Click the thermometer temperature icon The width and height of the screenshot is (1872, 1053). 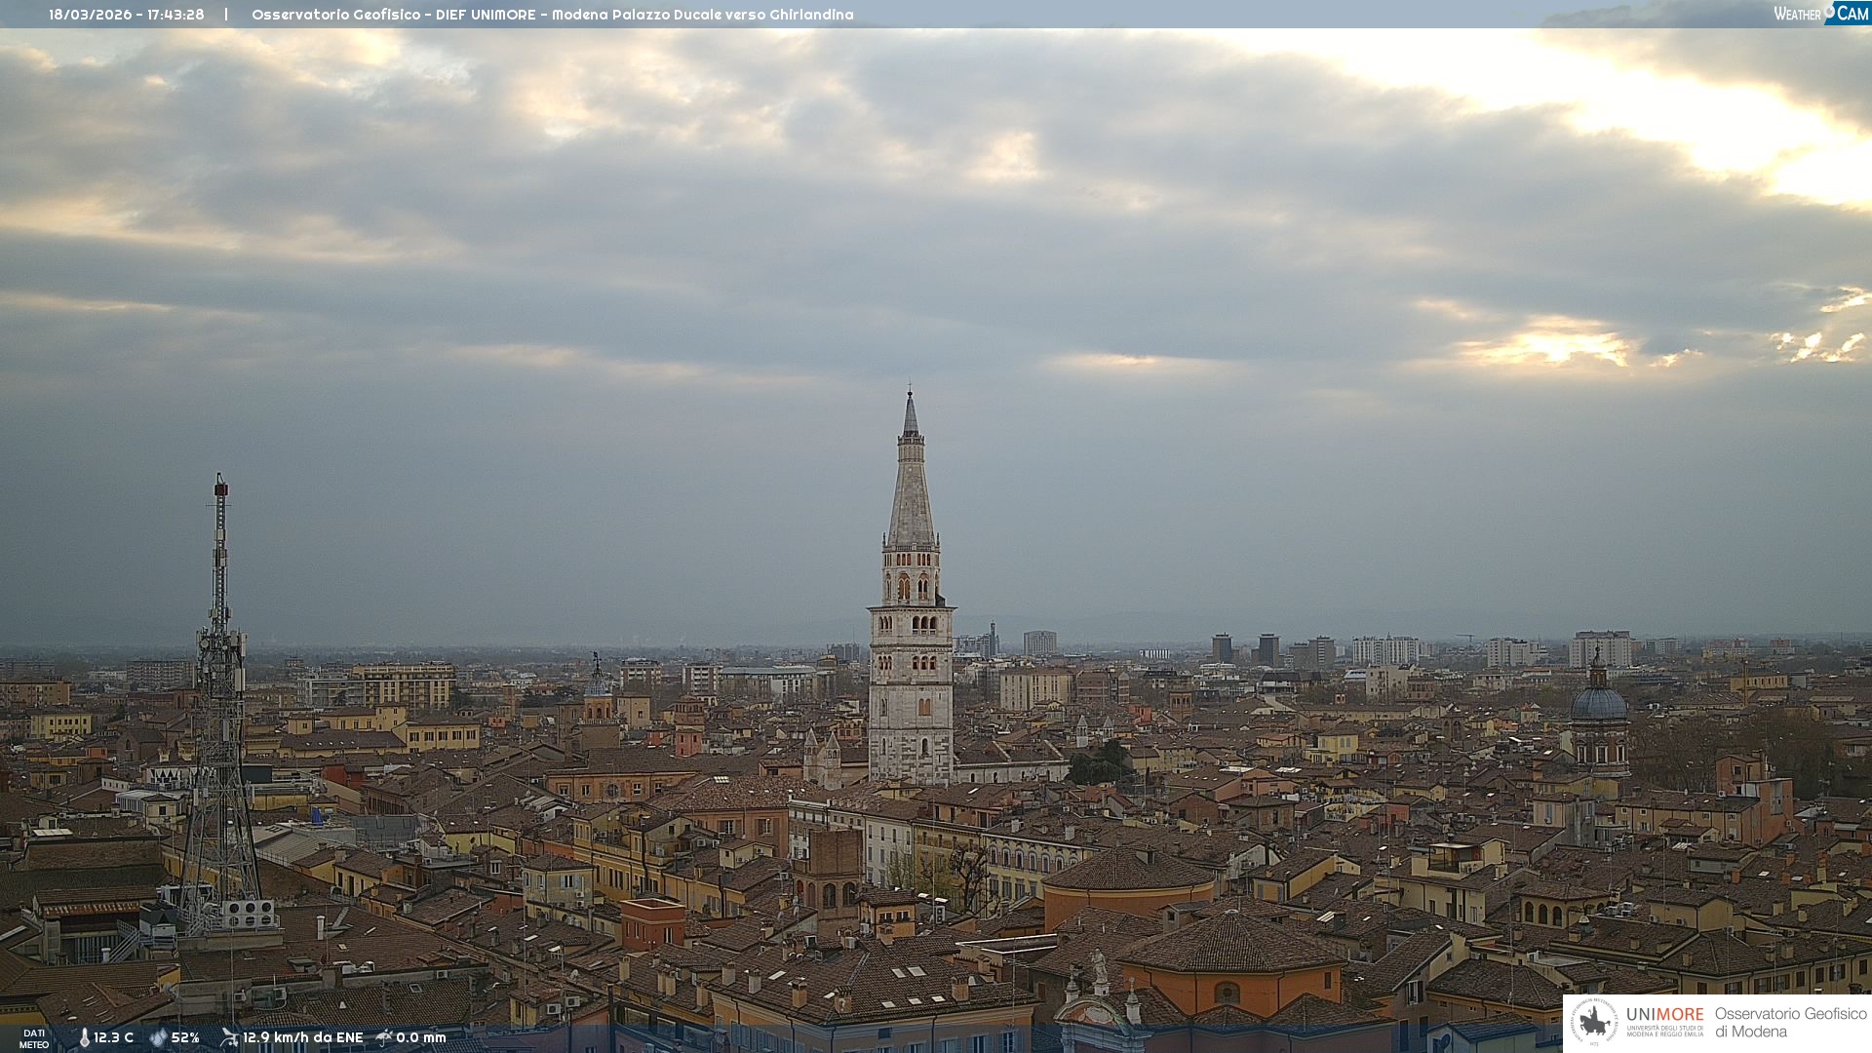84,1038
